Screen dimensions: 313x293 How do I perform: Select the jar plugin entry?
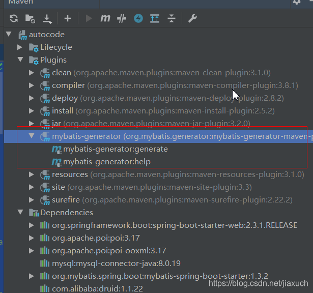coord(151,124)
